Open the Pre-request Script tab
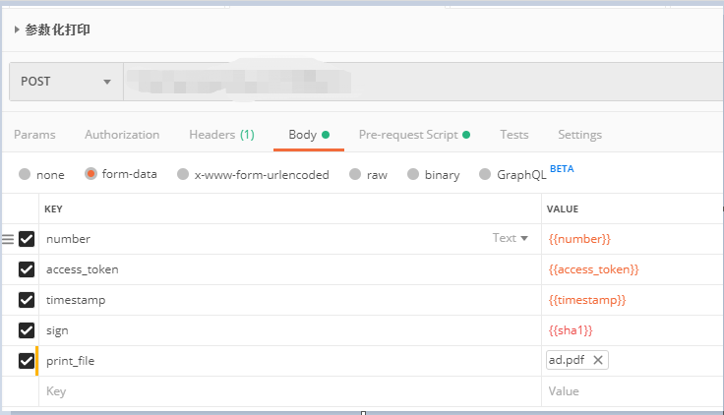Viewport: 724px width, 415px height. (408, 135)
